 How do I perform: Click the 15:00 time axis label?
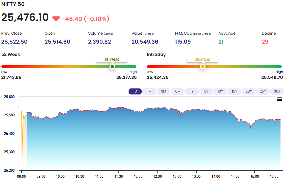pyautogui.click(x=255, y=176)
